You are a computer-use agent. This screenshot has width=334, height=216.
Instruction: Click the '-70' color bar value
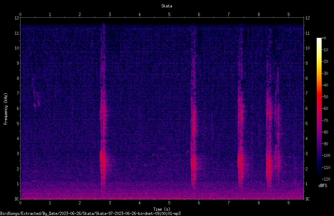click(325, 121)
